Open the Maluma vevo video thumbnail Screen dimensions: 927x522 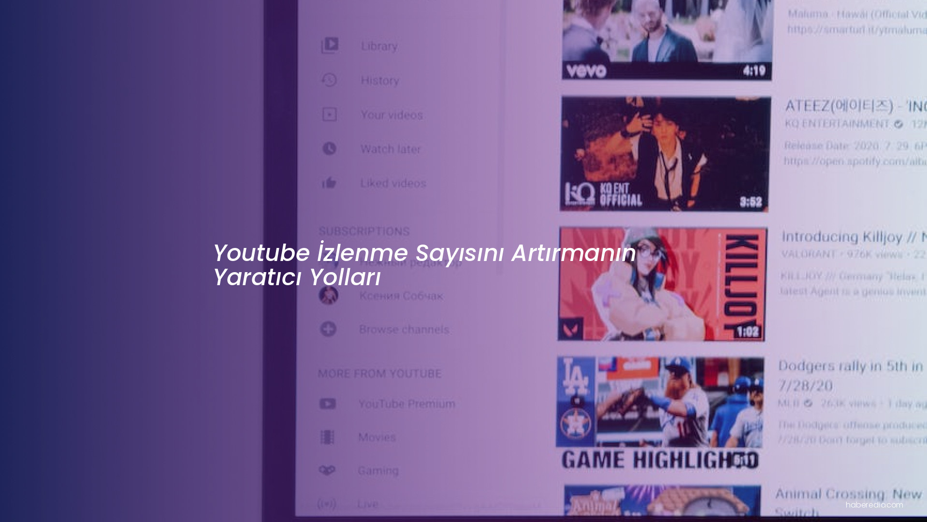pyautogui.click(x=667, y=40)
